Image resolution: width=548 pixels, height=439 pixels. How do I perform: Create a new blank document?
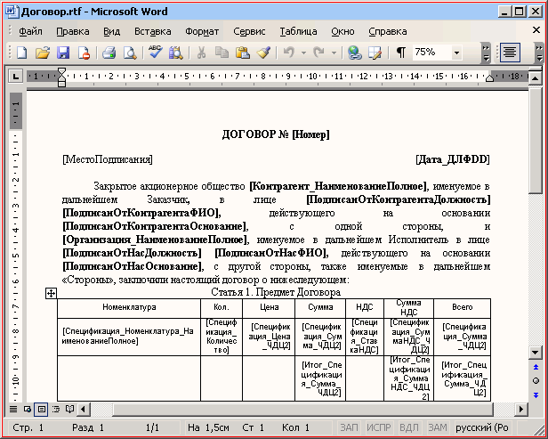pos(21,53)
